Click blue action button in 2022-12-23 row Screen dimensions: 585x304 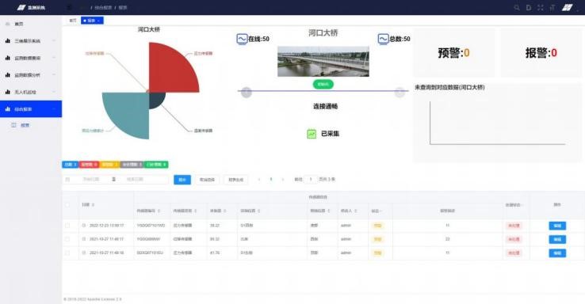(x=557, y=226)
